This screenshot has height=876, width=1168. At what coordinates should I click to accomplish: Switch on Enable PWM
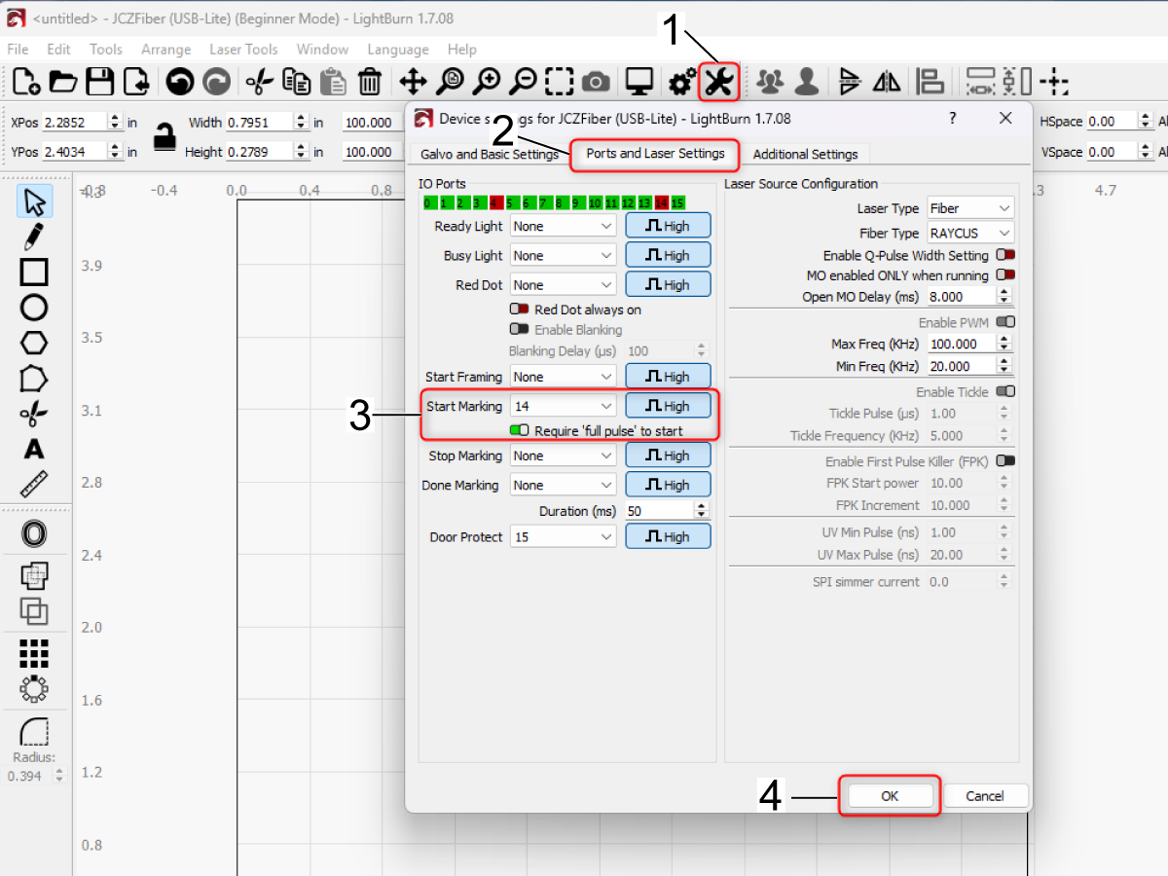coord(1005,322)
